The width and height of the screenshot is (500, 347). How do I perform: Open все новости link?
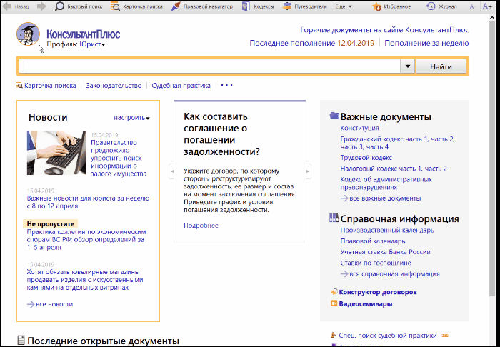point(50,304)
